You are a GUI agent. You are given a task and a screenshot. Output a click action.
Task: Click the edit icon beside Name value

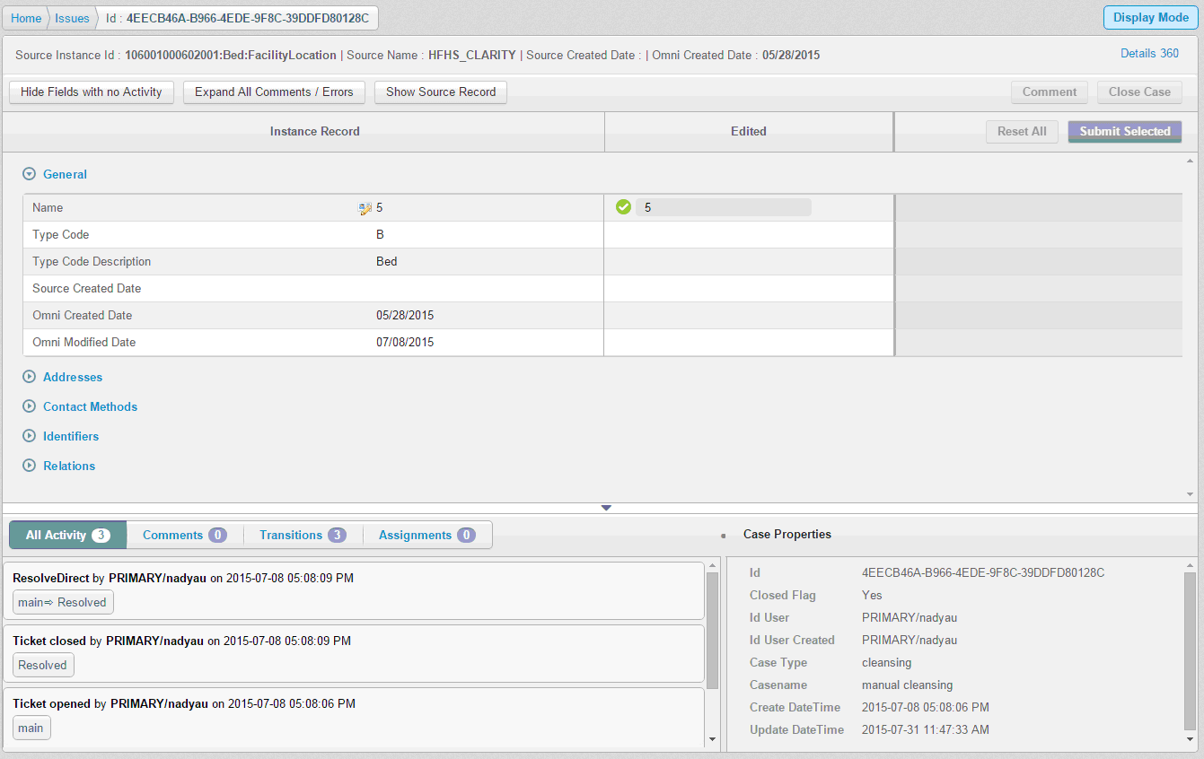365,208
